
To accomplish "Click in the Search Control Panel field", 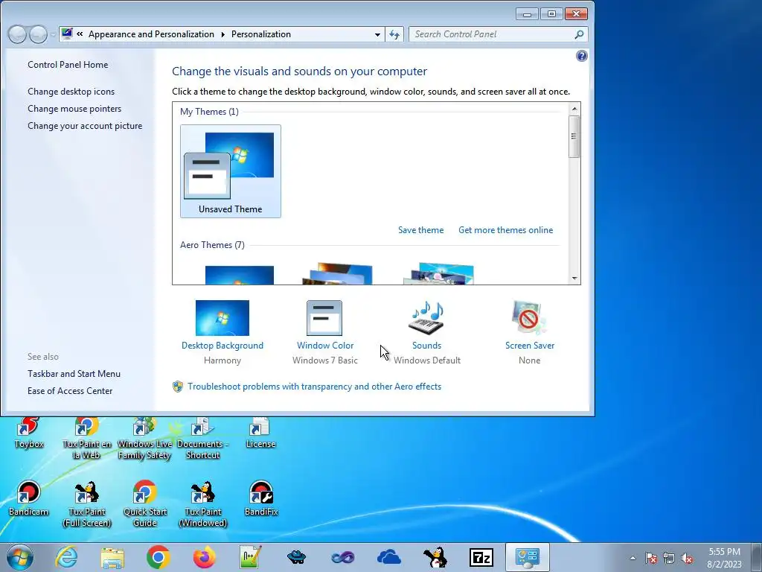I will (x=491, y=34).
